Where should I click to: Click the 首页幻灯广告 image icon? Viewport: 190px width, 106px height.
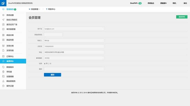(3, 25)
